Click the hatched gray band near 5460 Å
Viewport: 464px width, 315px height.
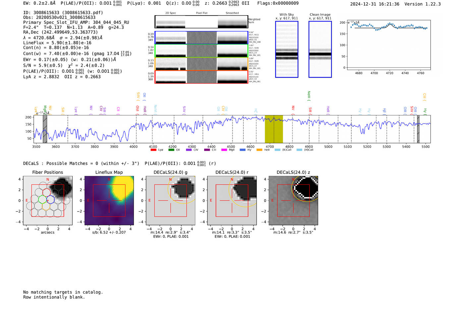[x=418, y=129]
